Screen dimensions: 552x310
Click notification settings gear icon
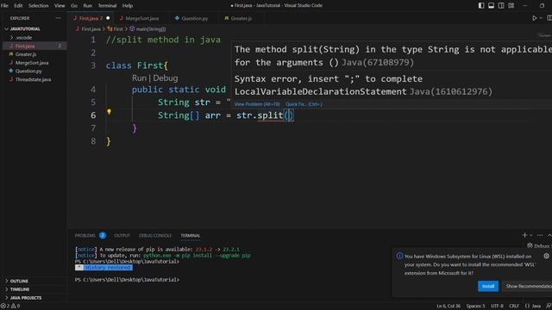coord(546,256)
